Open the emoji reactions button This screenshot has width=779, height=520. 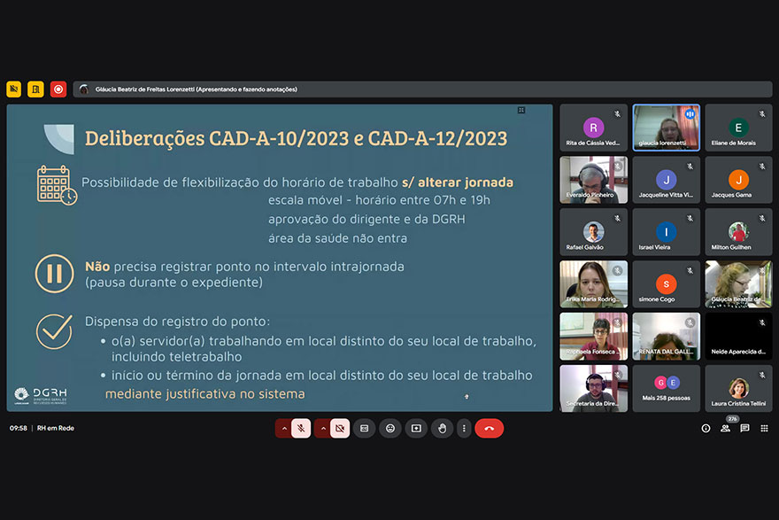pos(390,428)
